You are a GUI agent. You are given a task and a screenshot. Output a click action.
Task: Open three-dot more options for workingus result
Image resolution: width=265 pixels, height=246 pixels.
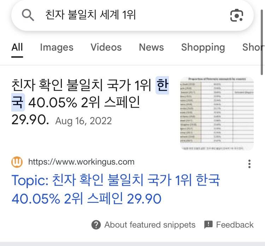(x=249, y=164)
